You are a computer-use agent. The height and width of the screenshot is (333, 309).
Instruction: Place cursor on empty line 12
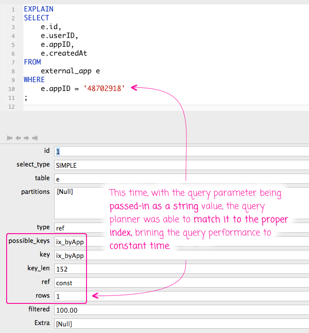coord(132,107)
